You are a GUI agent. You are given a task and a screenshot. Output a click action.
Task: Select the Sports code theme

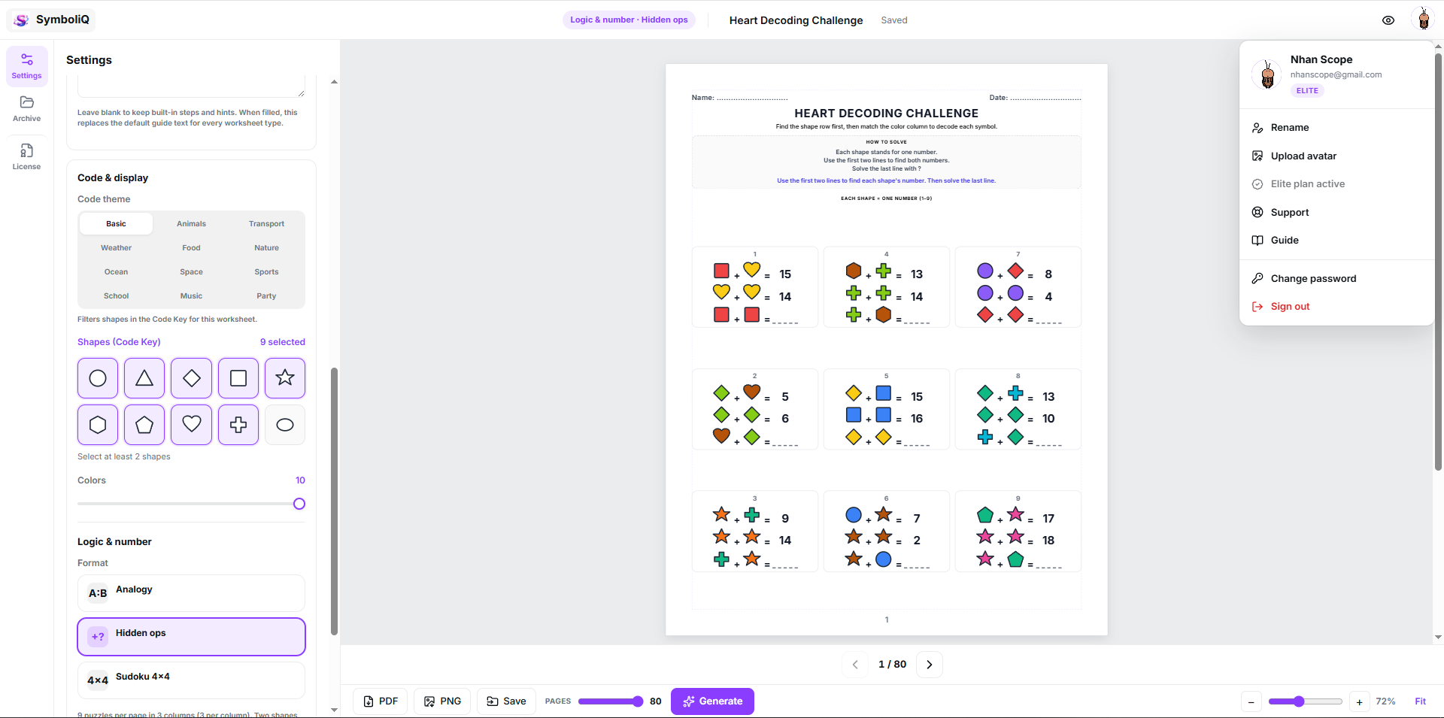pyautogui.click(x=266, y=271)
